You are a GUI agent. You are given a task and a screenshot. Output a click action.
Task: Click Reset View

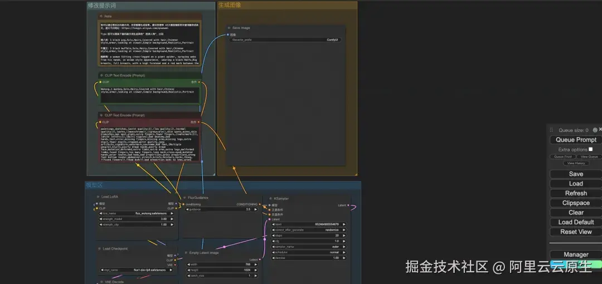tap(576, 232)
